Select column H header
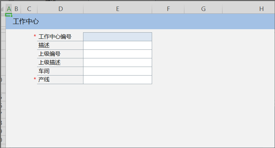 click(x=261, y=9)
